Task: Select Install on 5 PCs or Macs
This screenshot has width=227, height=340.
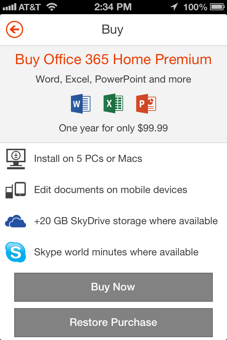Action: click(x=88, y=159)
